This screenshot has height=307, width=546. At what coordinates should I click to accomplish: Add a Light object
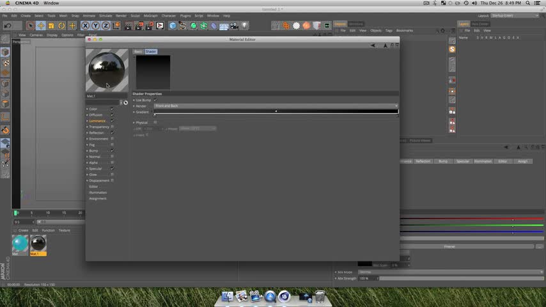pos(244,26)
